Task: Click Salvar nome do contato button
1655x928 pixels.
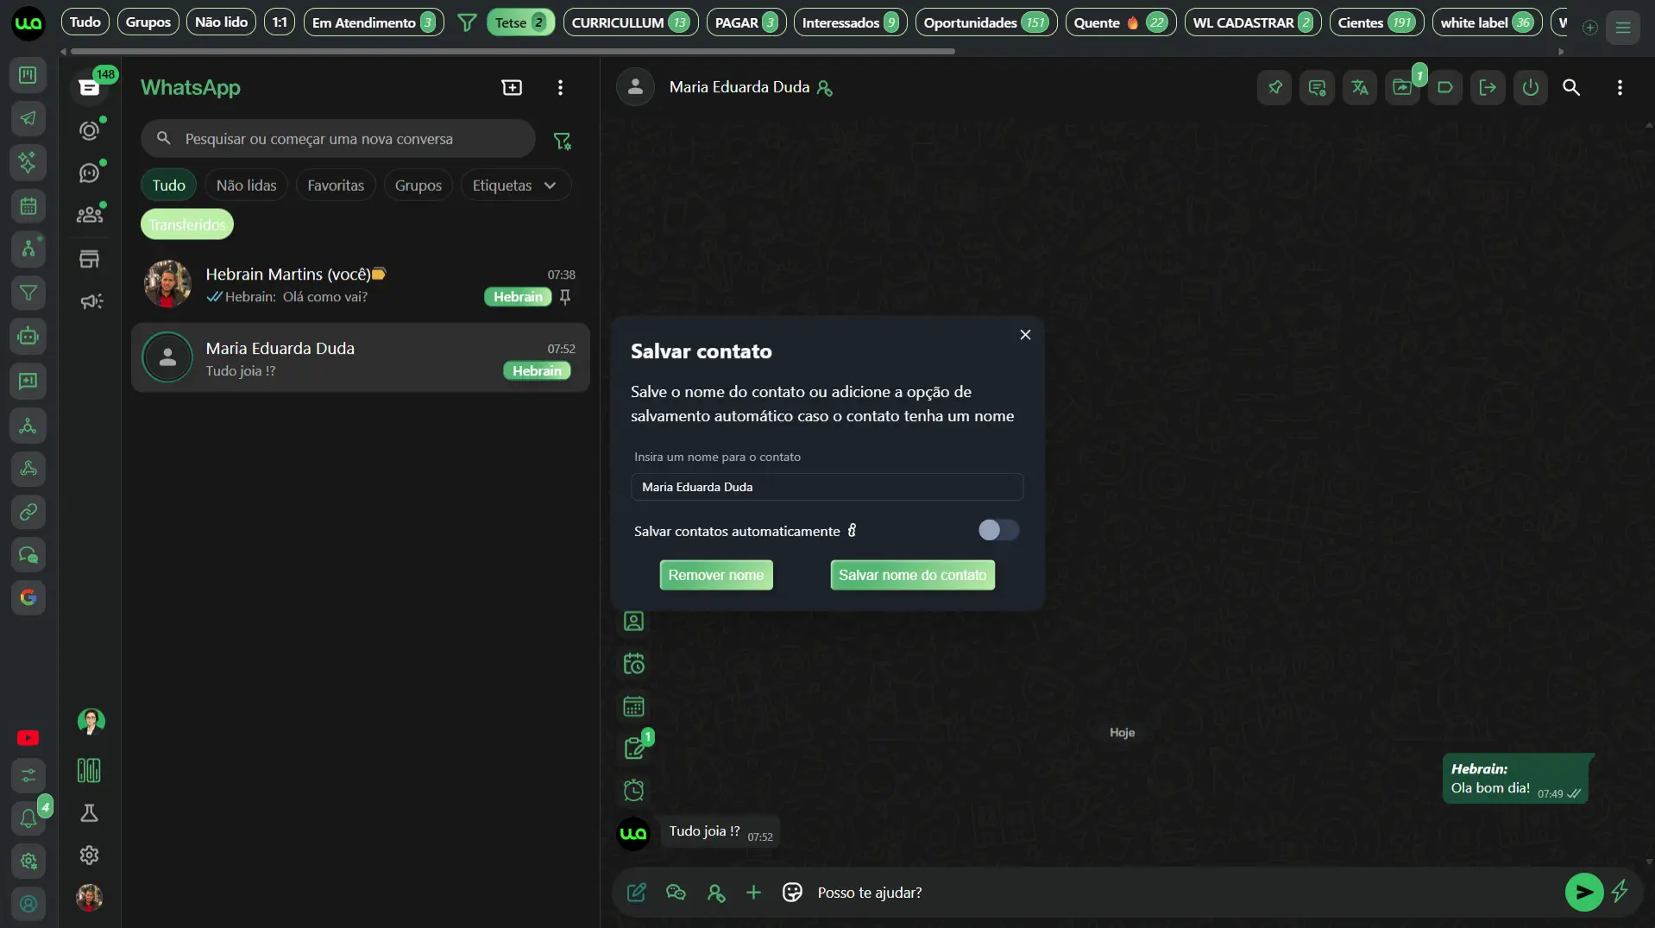Action: click(x=912, y=575)
